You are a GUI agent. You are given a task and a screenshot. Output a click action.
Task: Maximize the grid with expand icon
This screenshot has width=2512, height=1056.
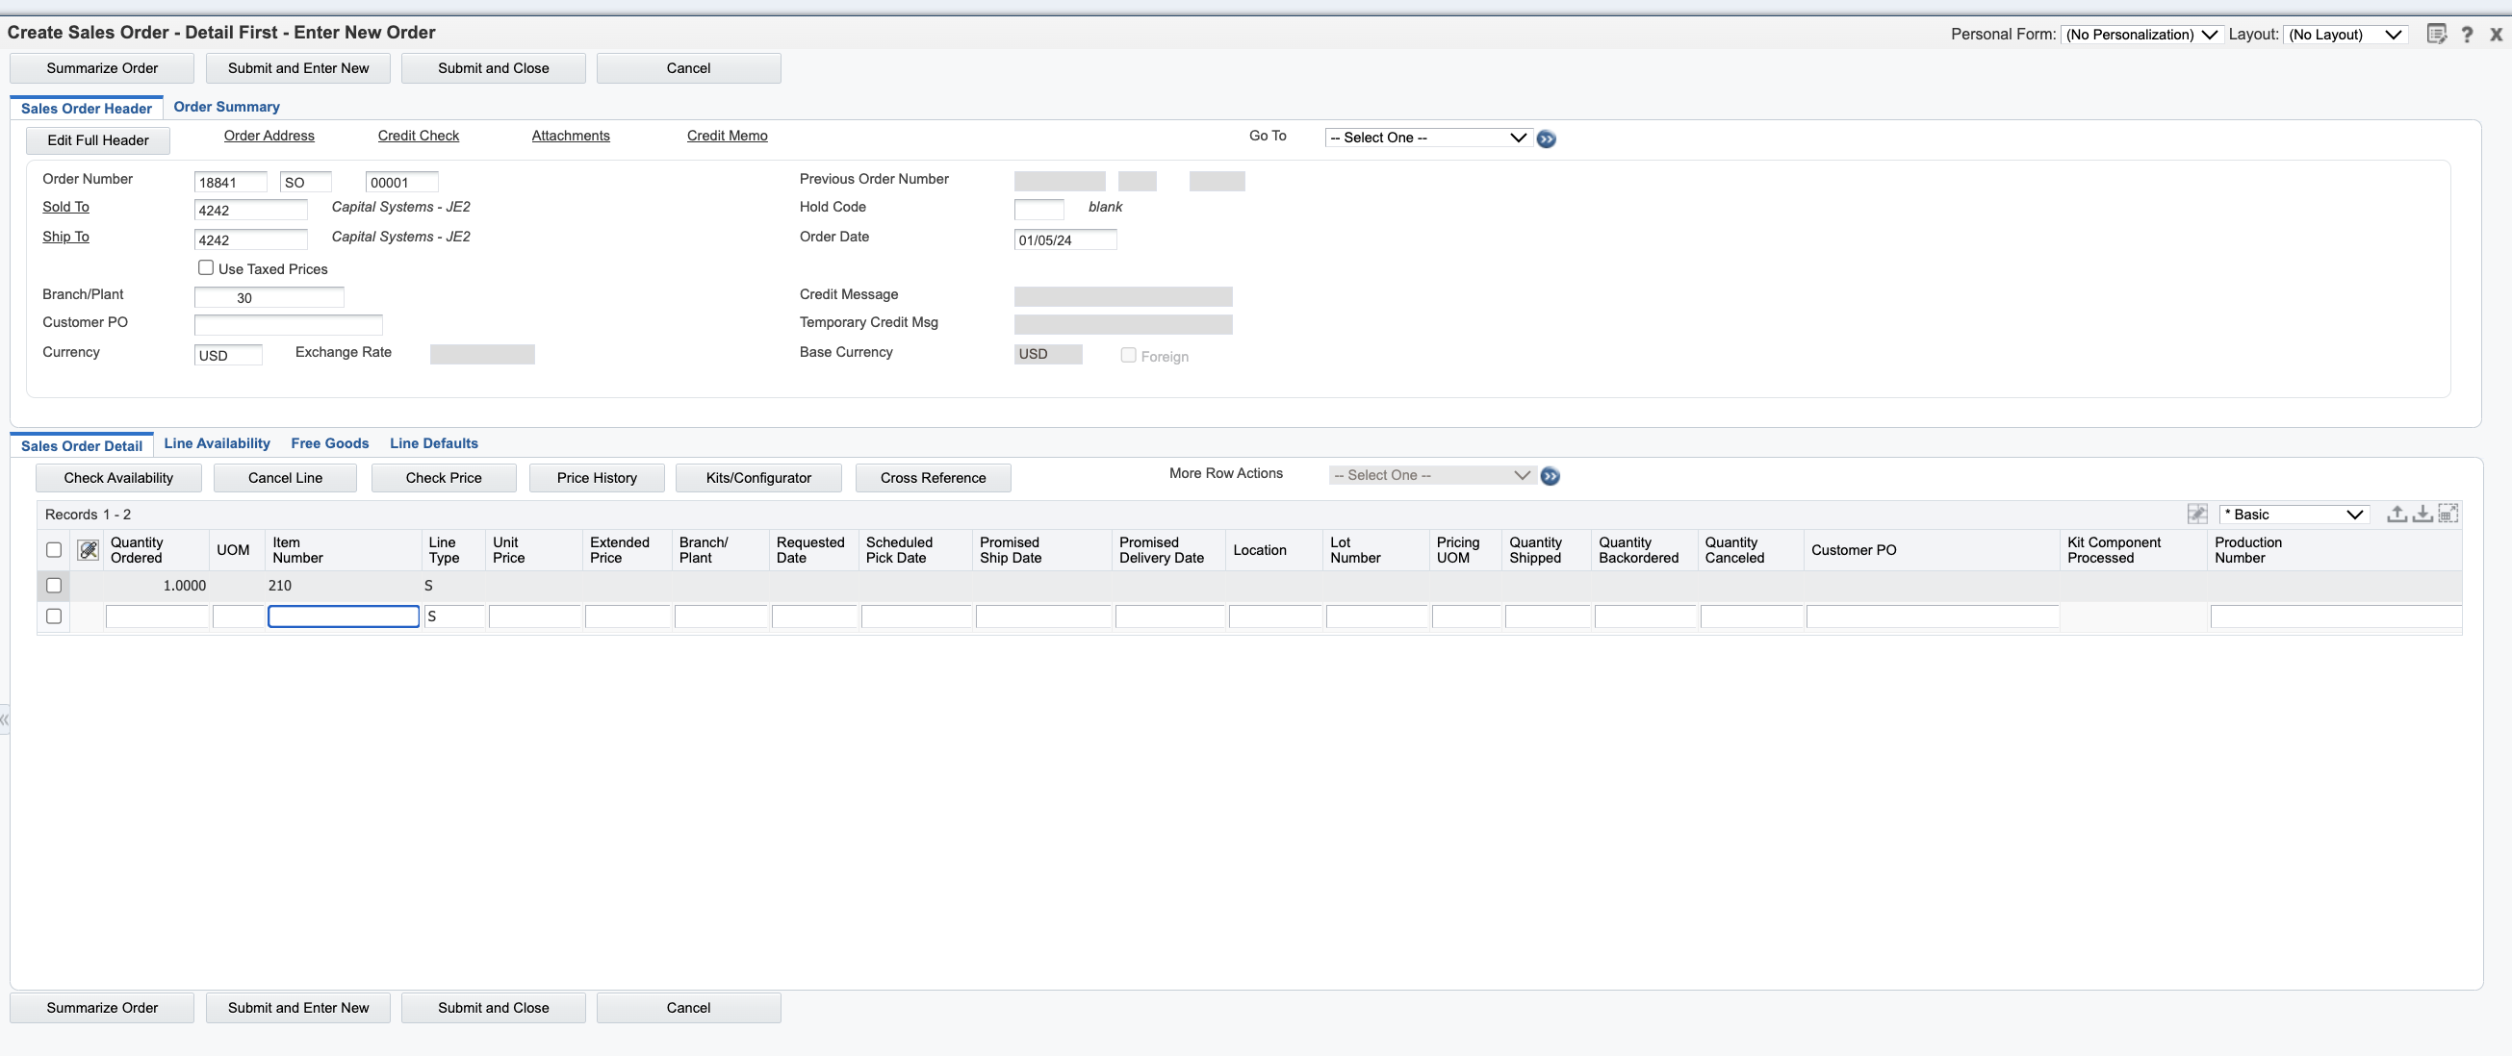click(2448, 514)
